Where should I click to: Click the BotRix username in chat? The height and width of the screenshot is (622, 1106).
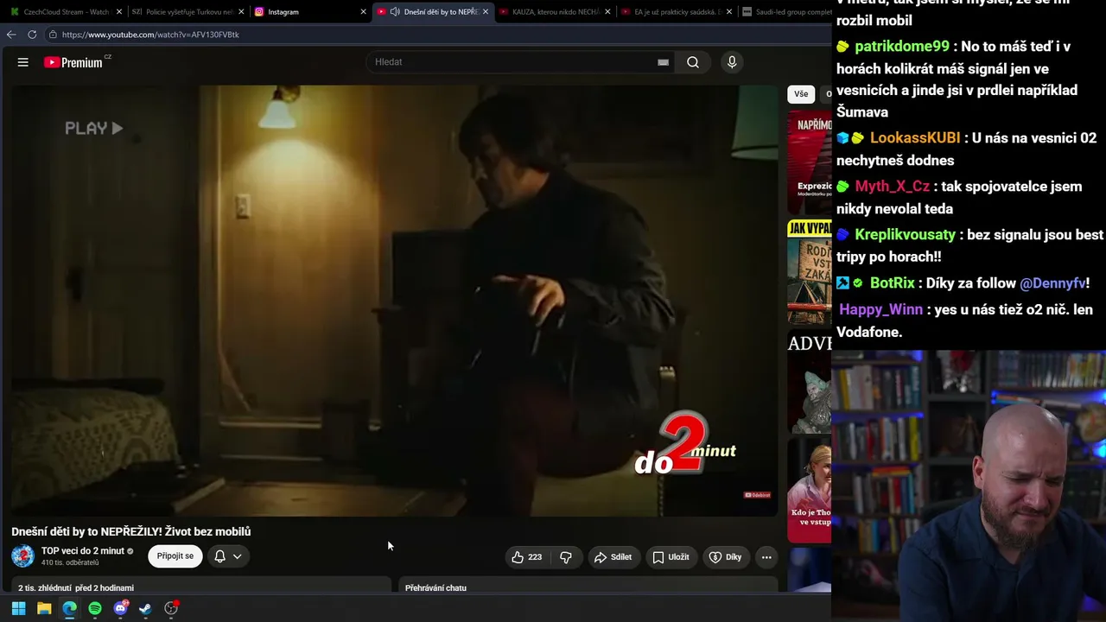893,283
